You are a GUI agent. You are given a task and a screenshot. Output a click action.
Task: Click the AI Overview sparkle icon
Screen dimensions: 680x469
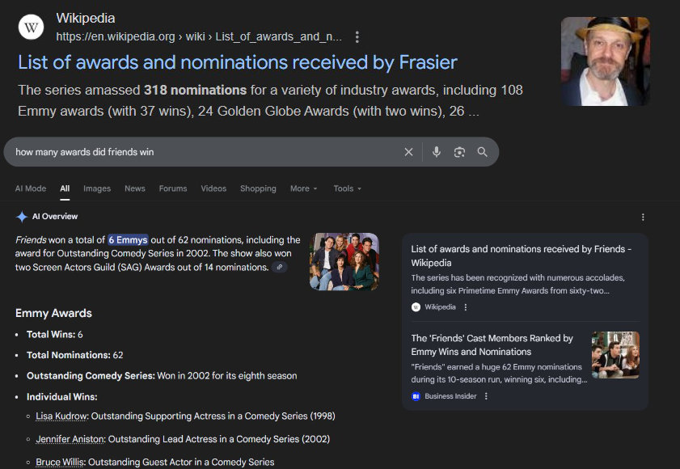tap(22, 217)
